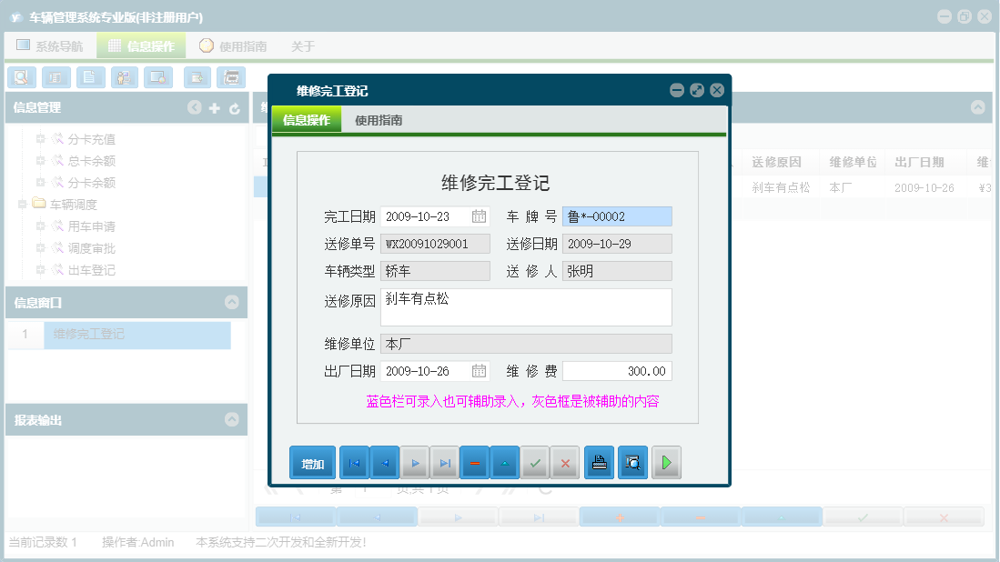
Task: Click the export icon in the top toolbar
Action: (x=197, y=77)
